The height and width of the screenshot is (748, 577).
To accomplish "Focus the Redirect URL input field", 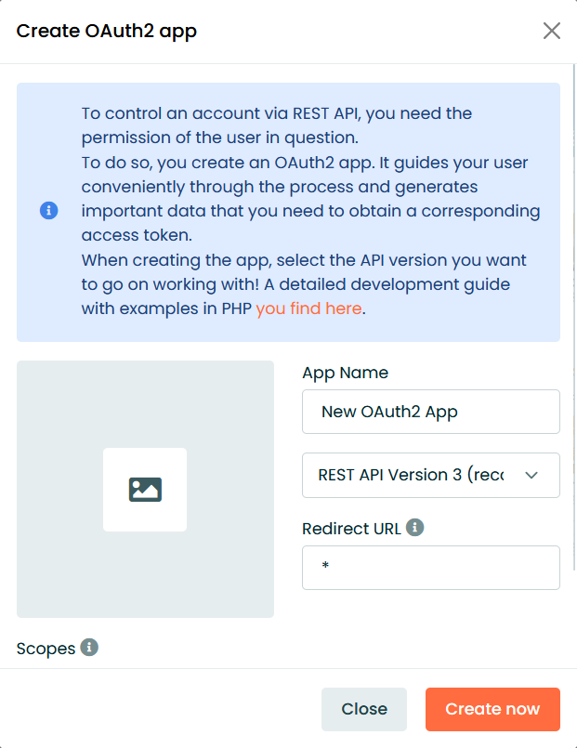I will coord(430,568).
